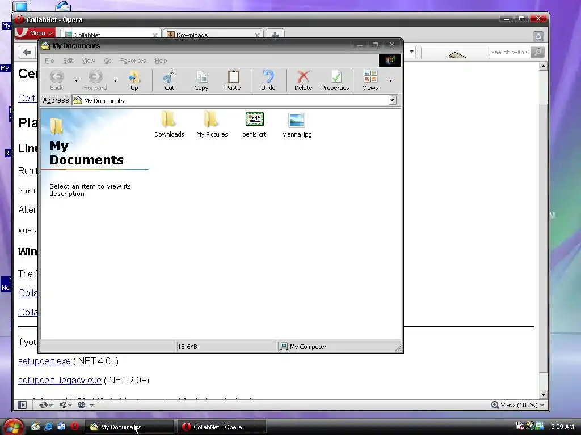This screenshot has height=435, width=581.
Task: Close the Downloads tab in Opera
Action: [x=257, y=35]
